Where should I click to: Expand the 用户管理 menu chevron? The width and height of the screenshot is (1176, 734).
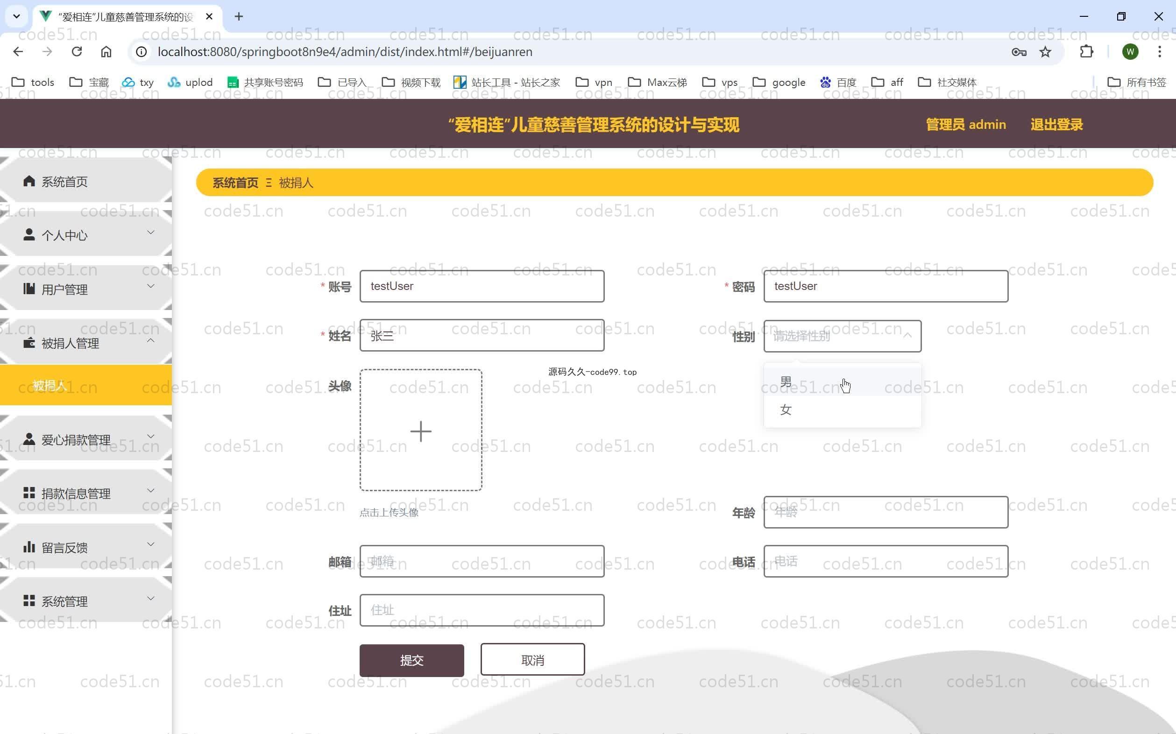pos(151,286)
